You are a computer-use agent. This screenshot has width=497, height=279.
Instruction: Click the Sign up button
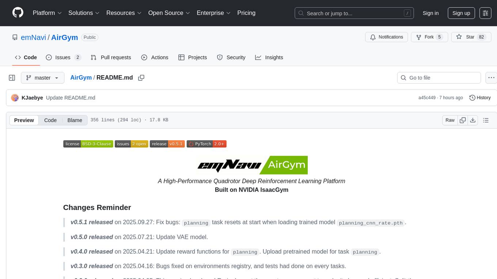[461, 13]
